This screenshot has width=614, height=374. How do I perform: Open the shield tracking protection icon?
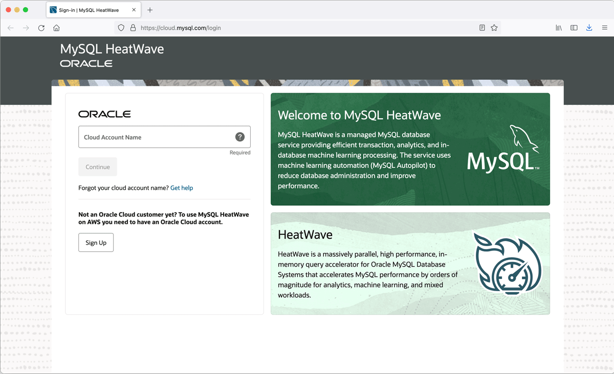pyautogui.click(x=121, y=28)
